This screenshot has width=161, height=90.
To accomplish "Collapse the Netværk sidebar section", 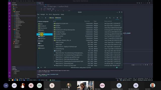I will [38, 46].
